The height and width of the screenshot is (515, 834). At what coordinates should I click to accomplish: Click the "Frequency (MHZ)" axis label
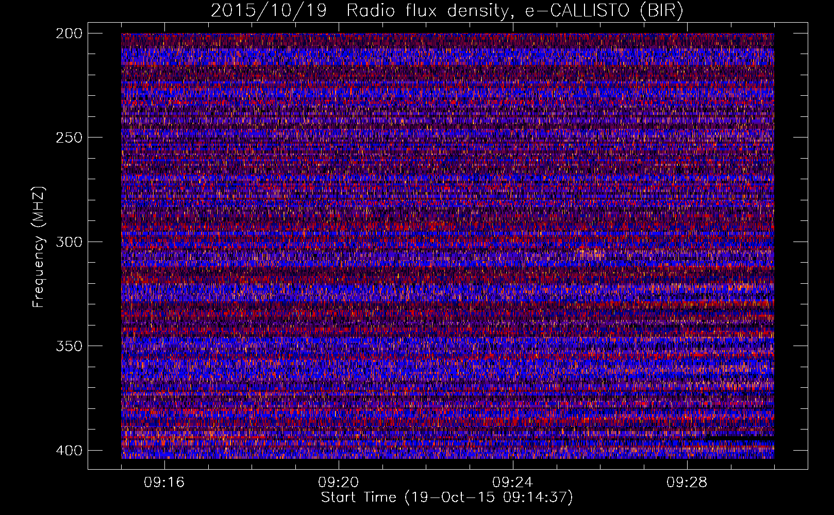coord(39,247)
